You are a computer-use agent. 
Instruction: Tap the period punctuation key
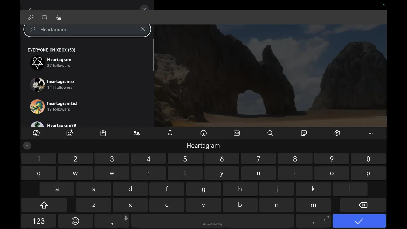point(314,221)
